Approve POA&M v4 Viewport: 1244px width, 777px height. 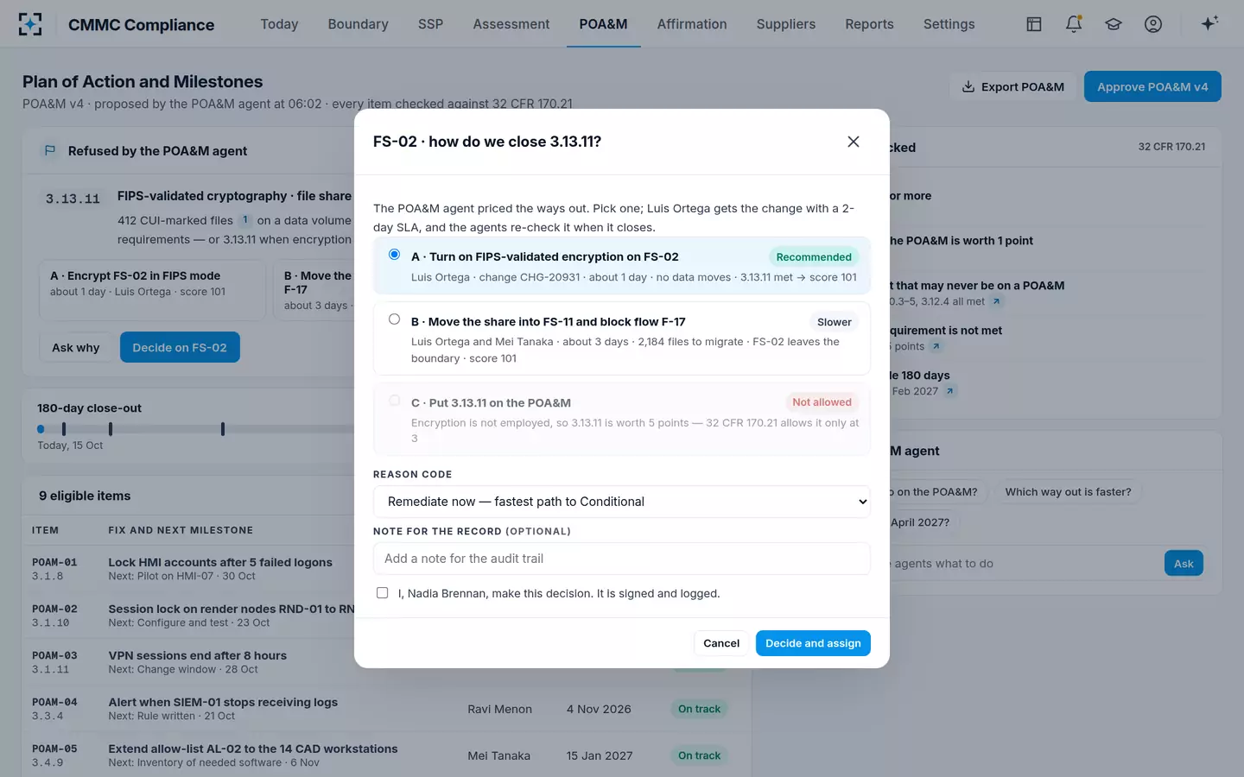click(x=1152, y=86)
